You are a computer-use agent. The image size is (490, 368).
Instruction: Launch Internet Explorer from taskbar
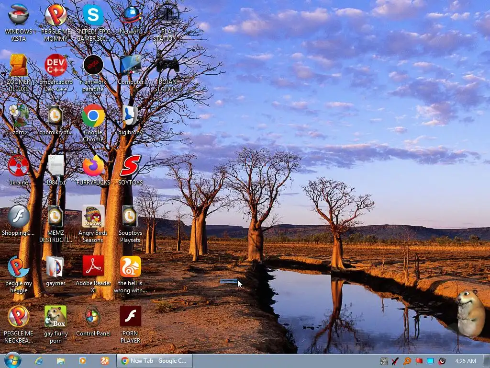pos(39,361)
